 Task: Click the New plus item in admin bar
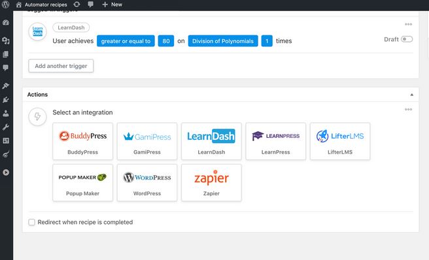pos(112,5)
